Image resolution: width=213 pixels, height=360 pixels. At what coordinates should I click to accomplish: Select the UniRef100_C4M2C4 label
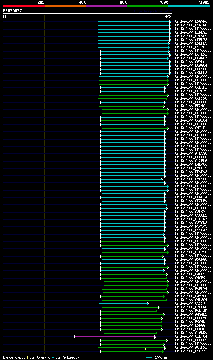pyautogui.click(x=191, y=300)
